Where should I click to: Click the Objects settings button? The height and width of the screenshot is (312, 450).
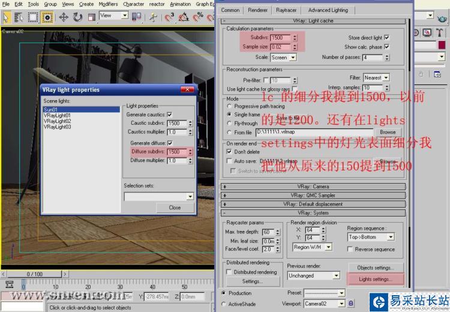(376, 268)
